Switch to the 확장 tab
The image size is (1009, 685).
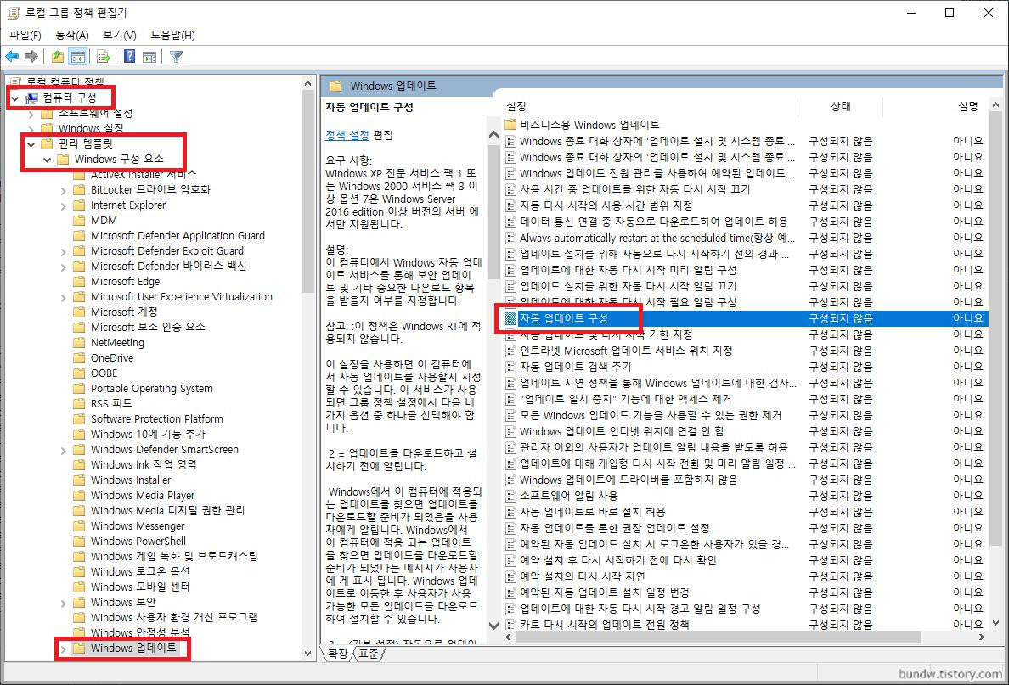point(338,654)
